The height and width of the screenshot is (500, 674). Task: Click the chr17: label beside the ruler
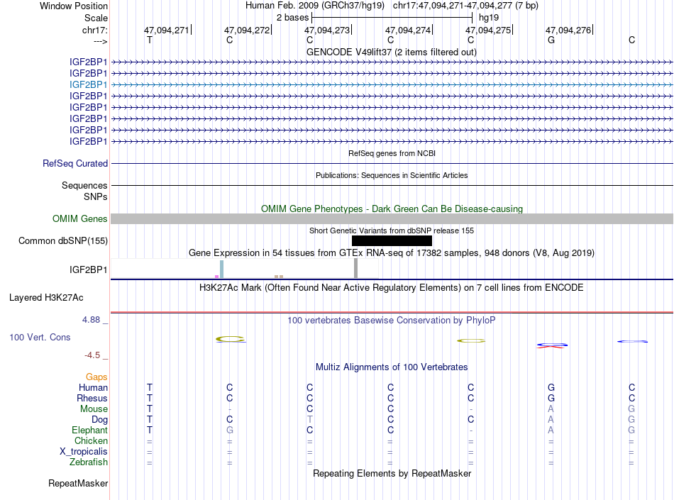94,30
